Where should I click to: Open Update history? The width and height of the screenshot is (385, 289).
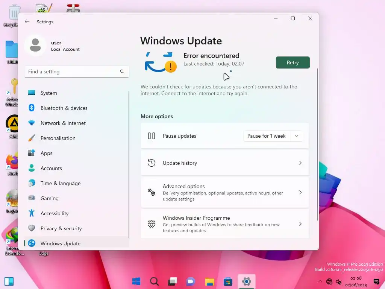[225, 163]
